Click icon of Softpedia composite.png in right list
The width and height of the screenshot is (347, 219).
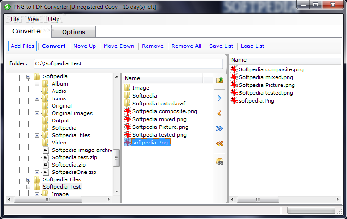pyautogui.click(x=234, y=69)
